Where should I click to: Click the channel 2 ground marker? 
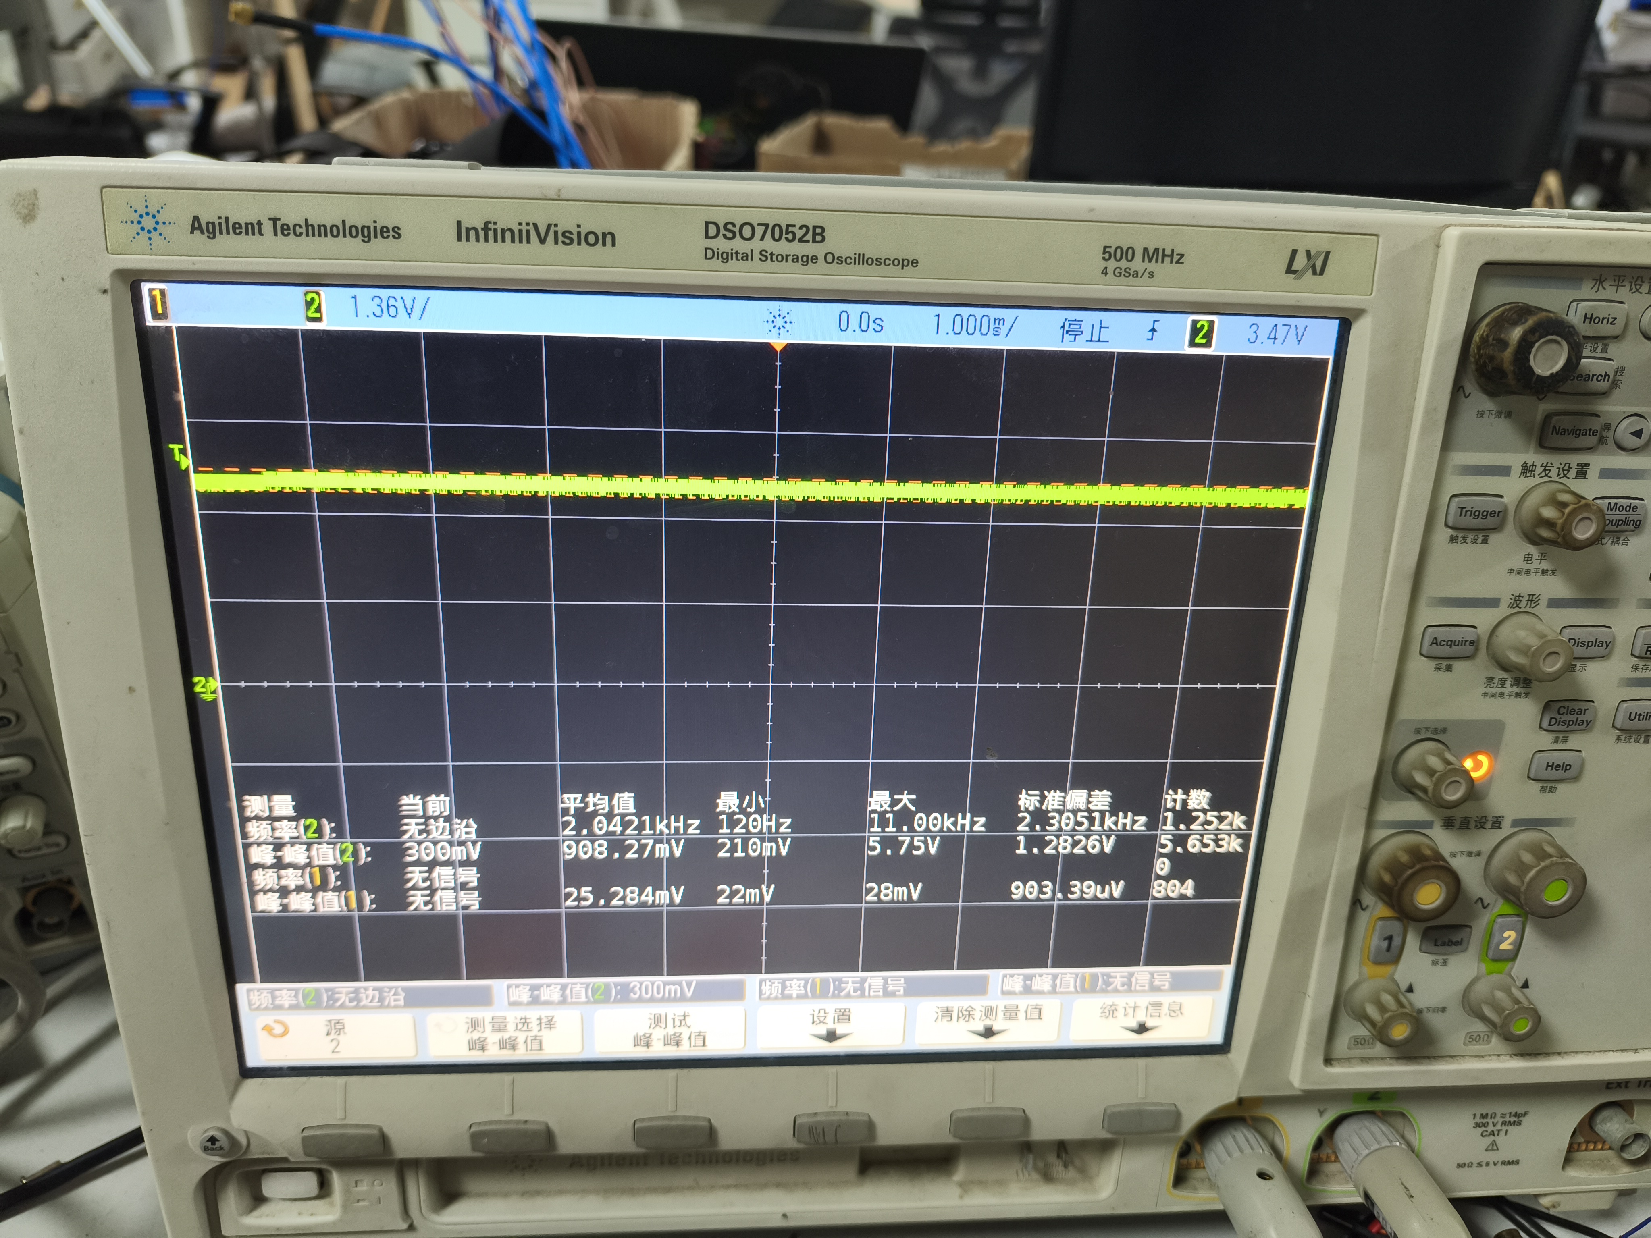pos(205,687)
